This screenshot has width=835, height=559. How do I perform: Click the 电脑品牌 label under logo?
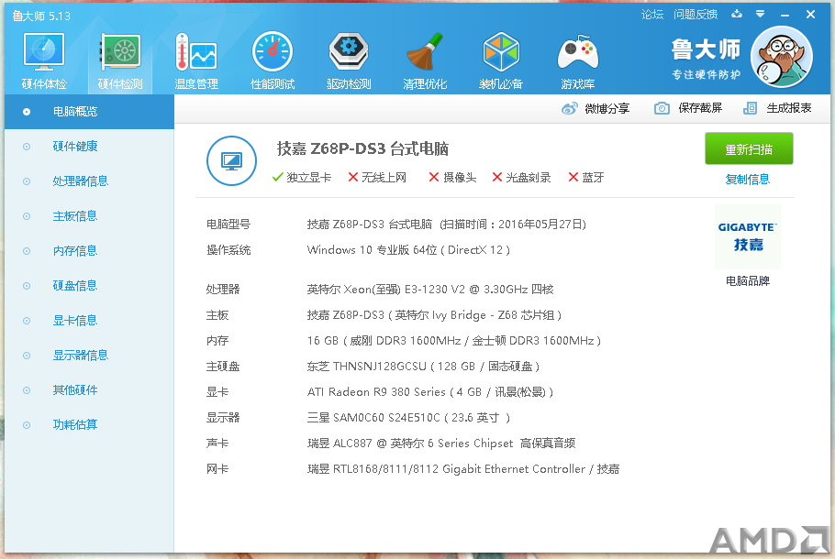tap(748, 280)
